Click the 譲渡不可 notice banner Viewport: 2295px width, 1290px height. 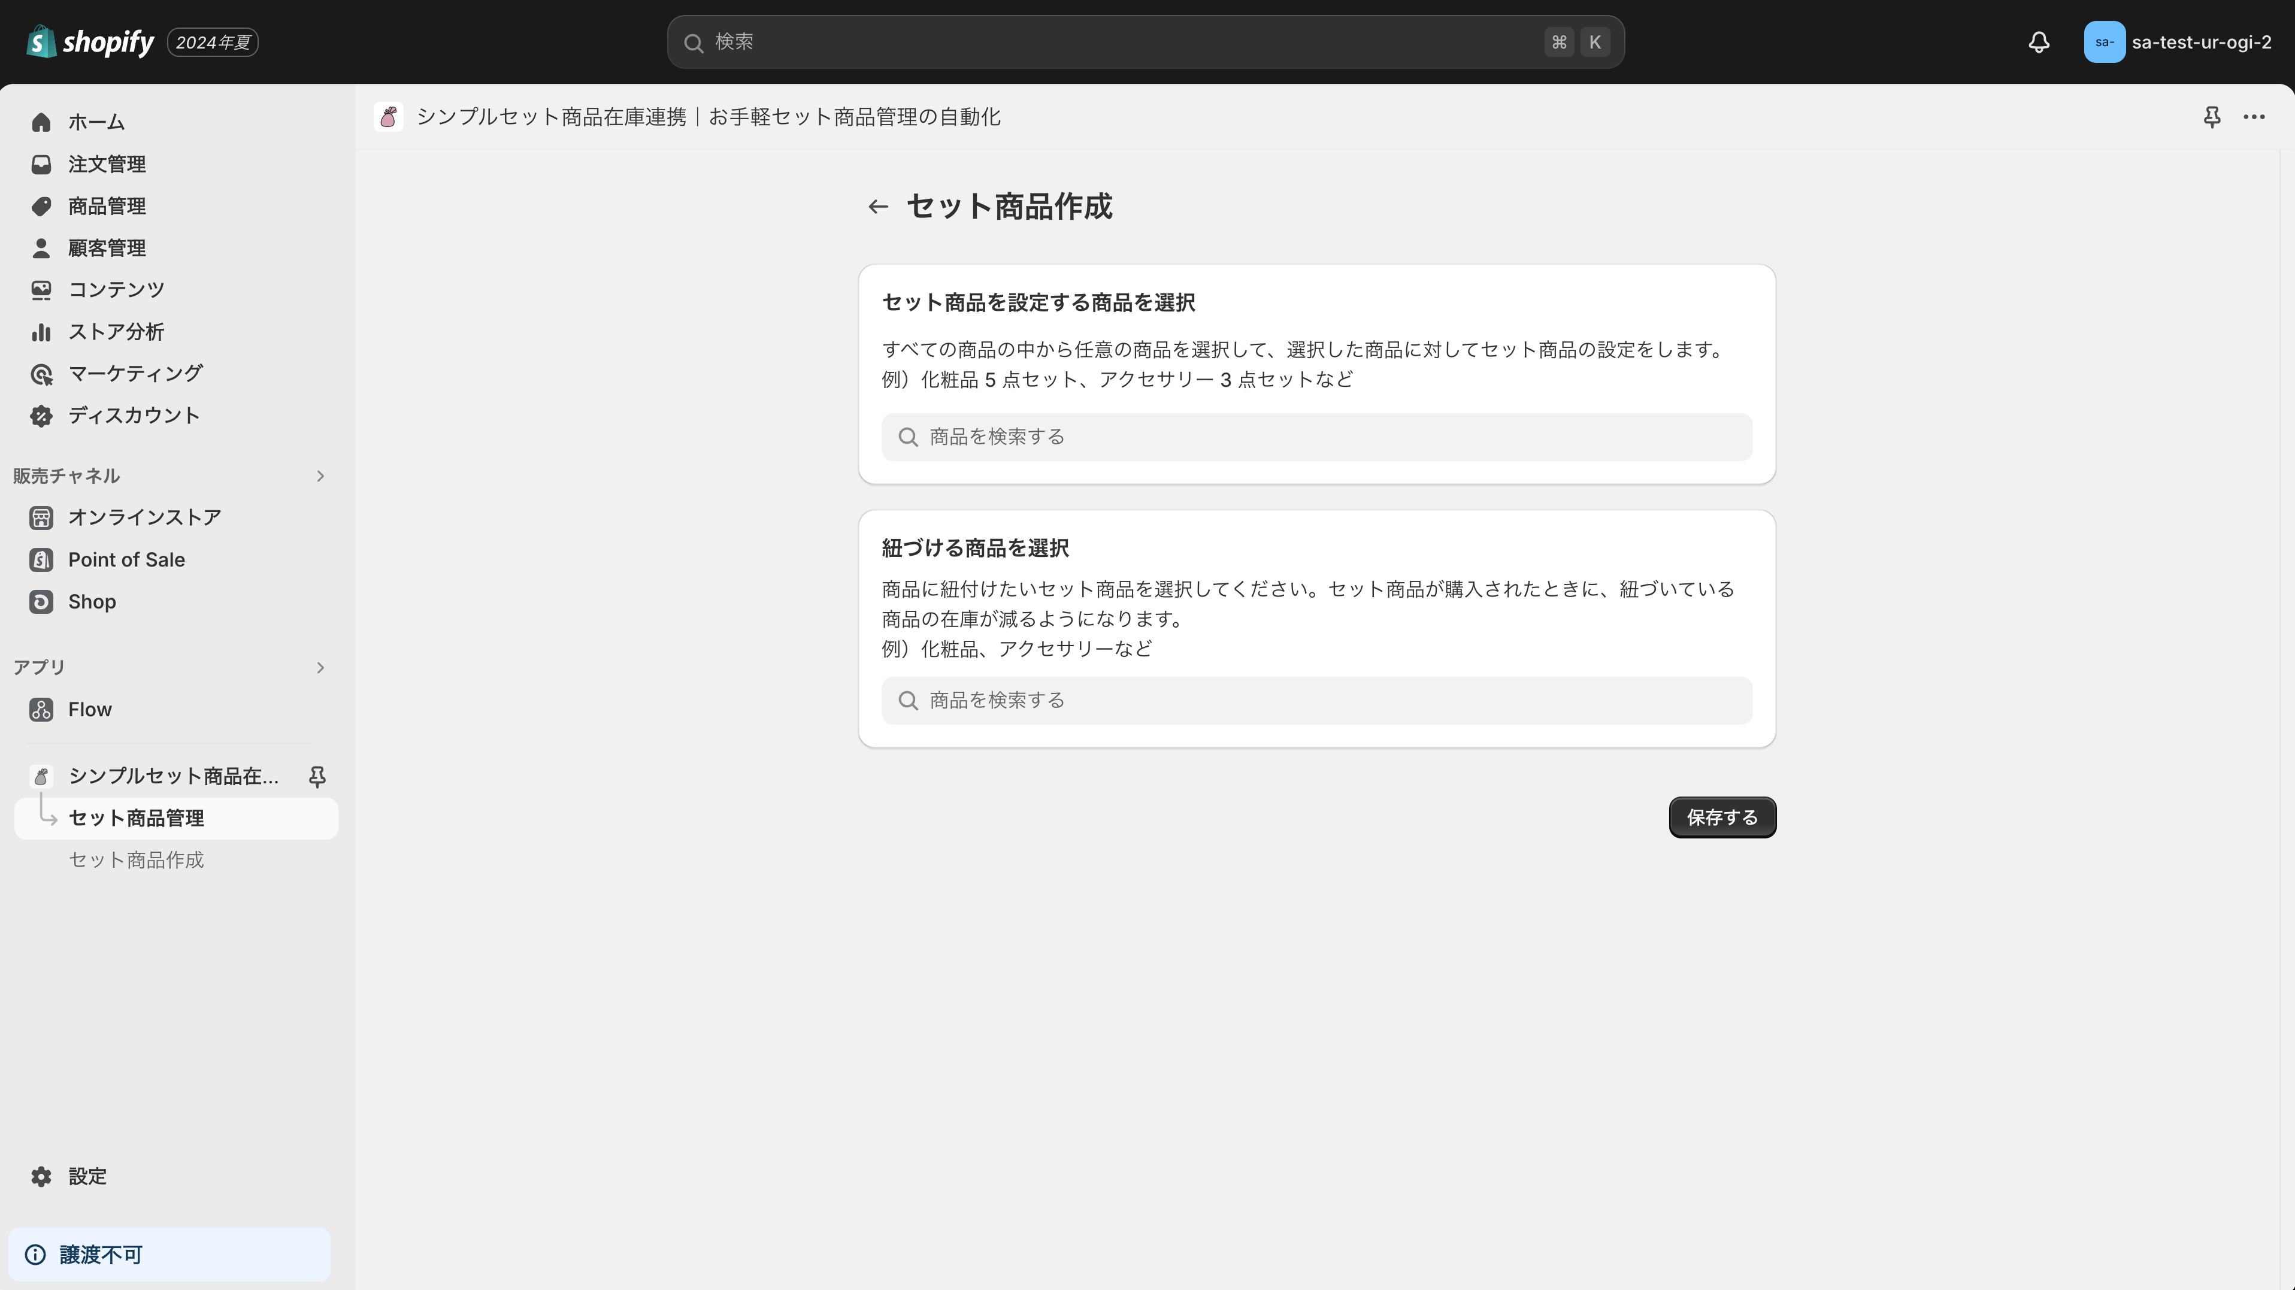click(x=169, y=1254)
